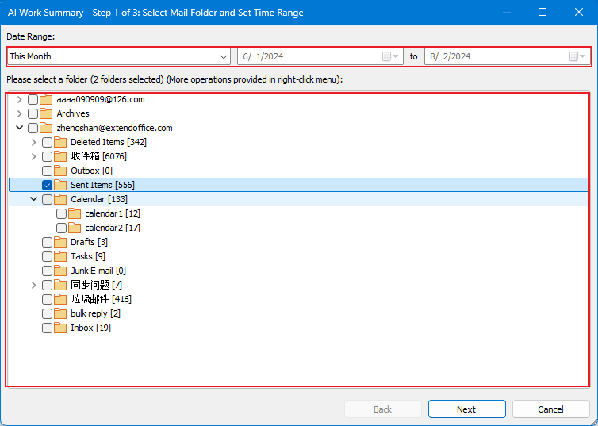Click the Junk E-mail folder icon
Image resolution: width=598 pixels, height=426 pixels.
tap(61, 271)
